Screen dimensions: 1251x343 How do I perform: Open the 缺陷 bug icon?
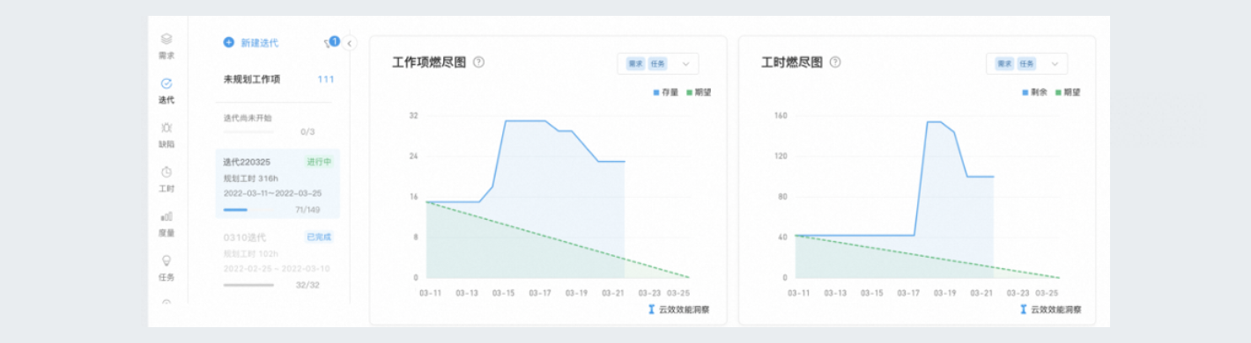point(167,135)
